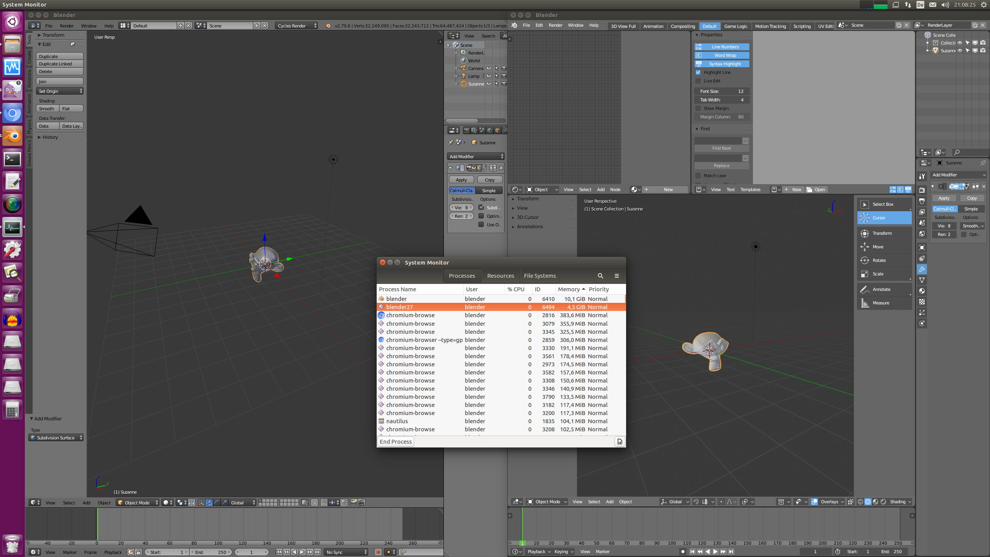Viewport: 990px width, 557px height.
Task: Click the Font Size value field
Action: 722,91
